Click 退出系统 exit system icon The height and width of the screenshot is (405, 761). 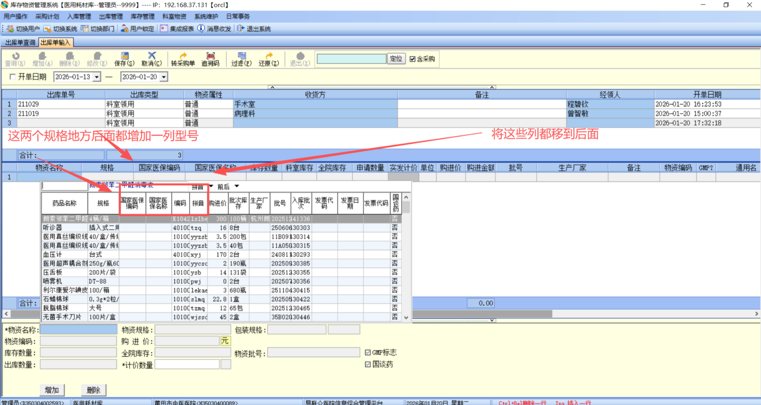pyautogui.click(x=240, y=29)
